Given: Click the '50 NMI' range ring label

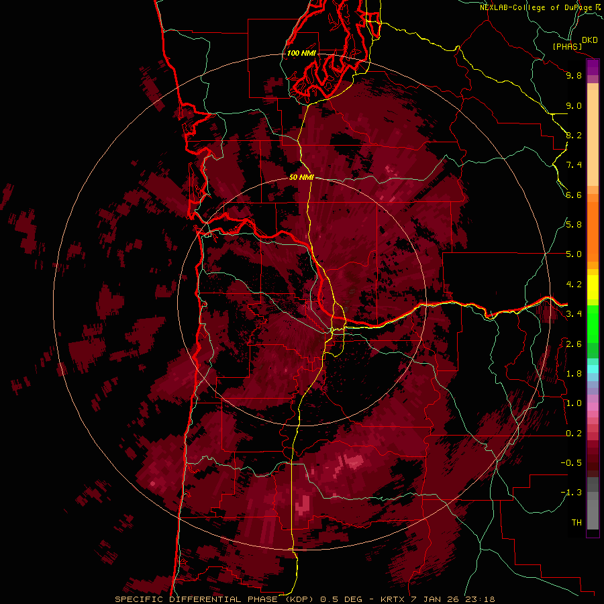Looking at the screenshot, I should pyautogui.click(x=301, y=178).
